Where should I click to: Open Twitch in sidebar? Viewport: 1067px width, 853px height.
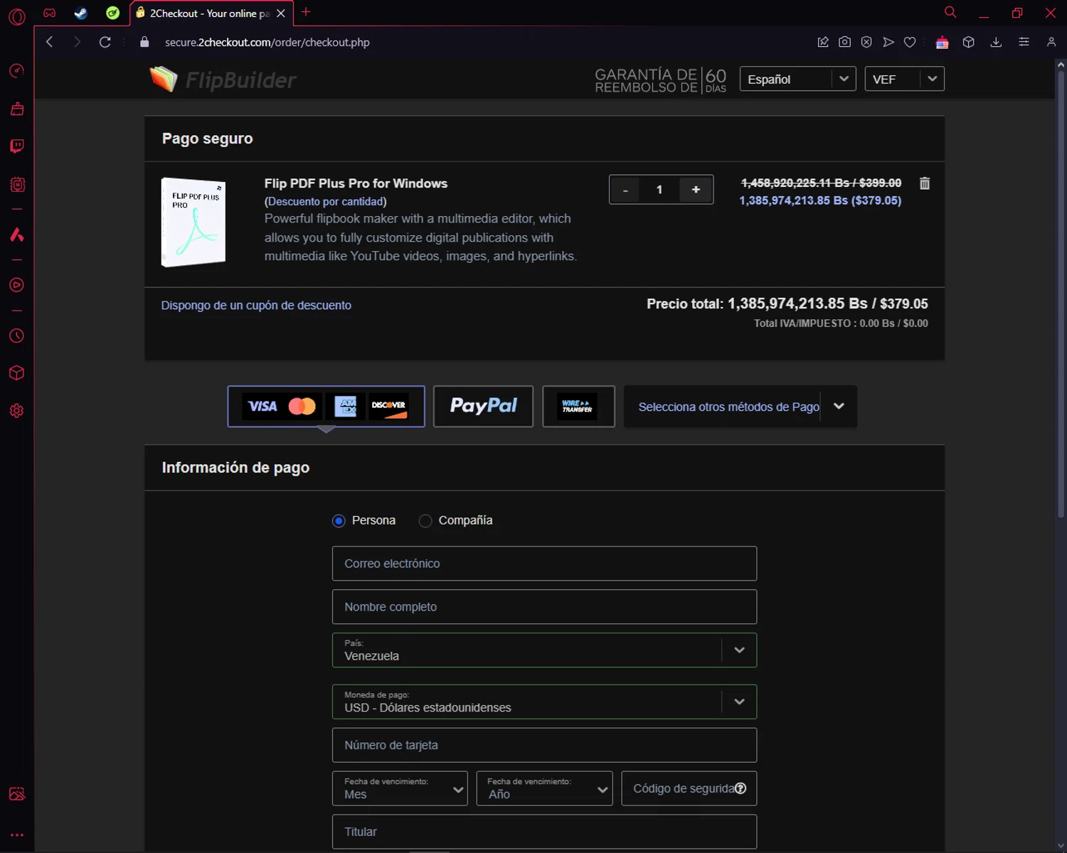17,146
